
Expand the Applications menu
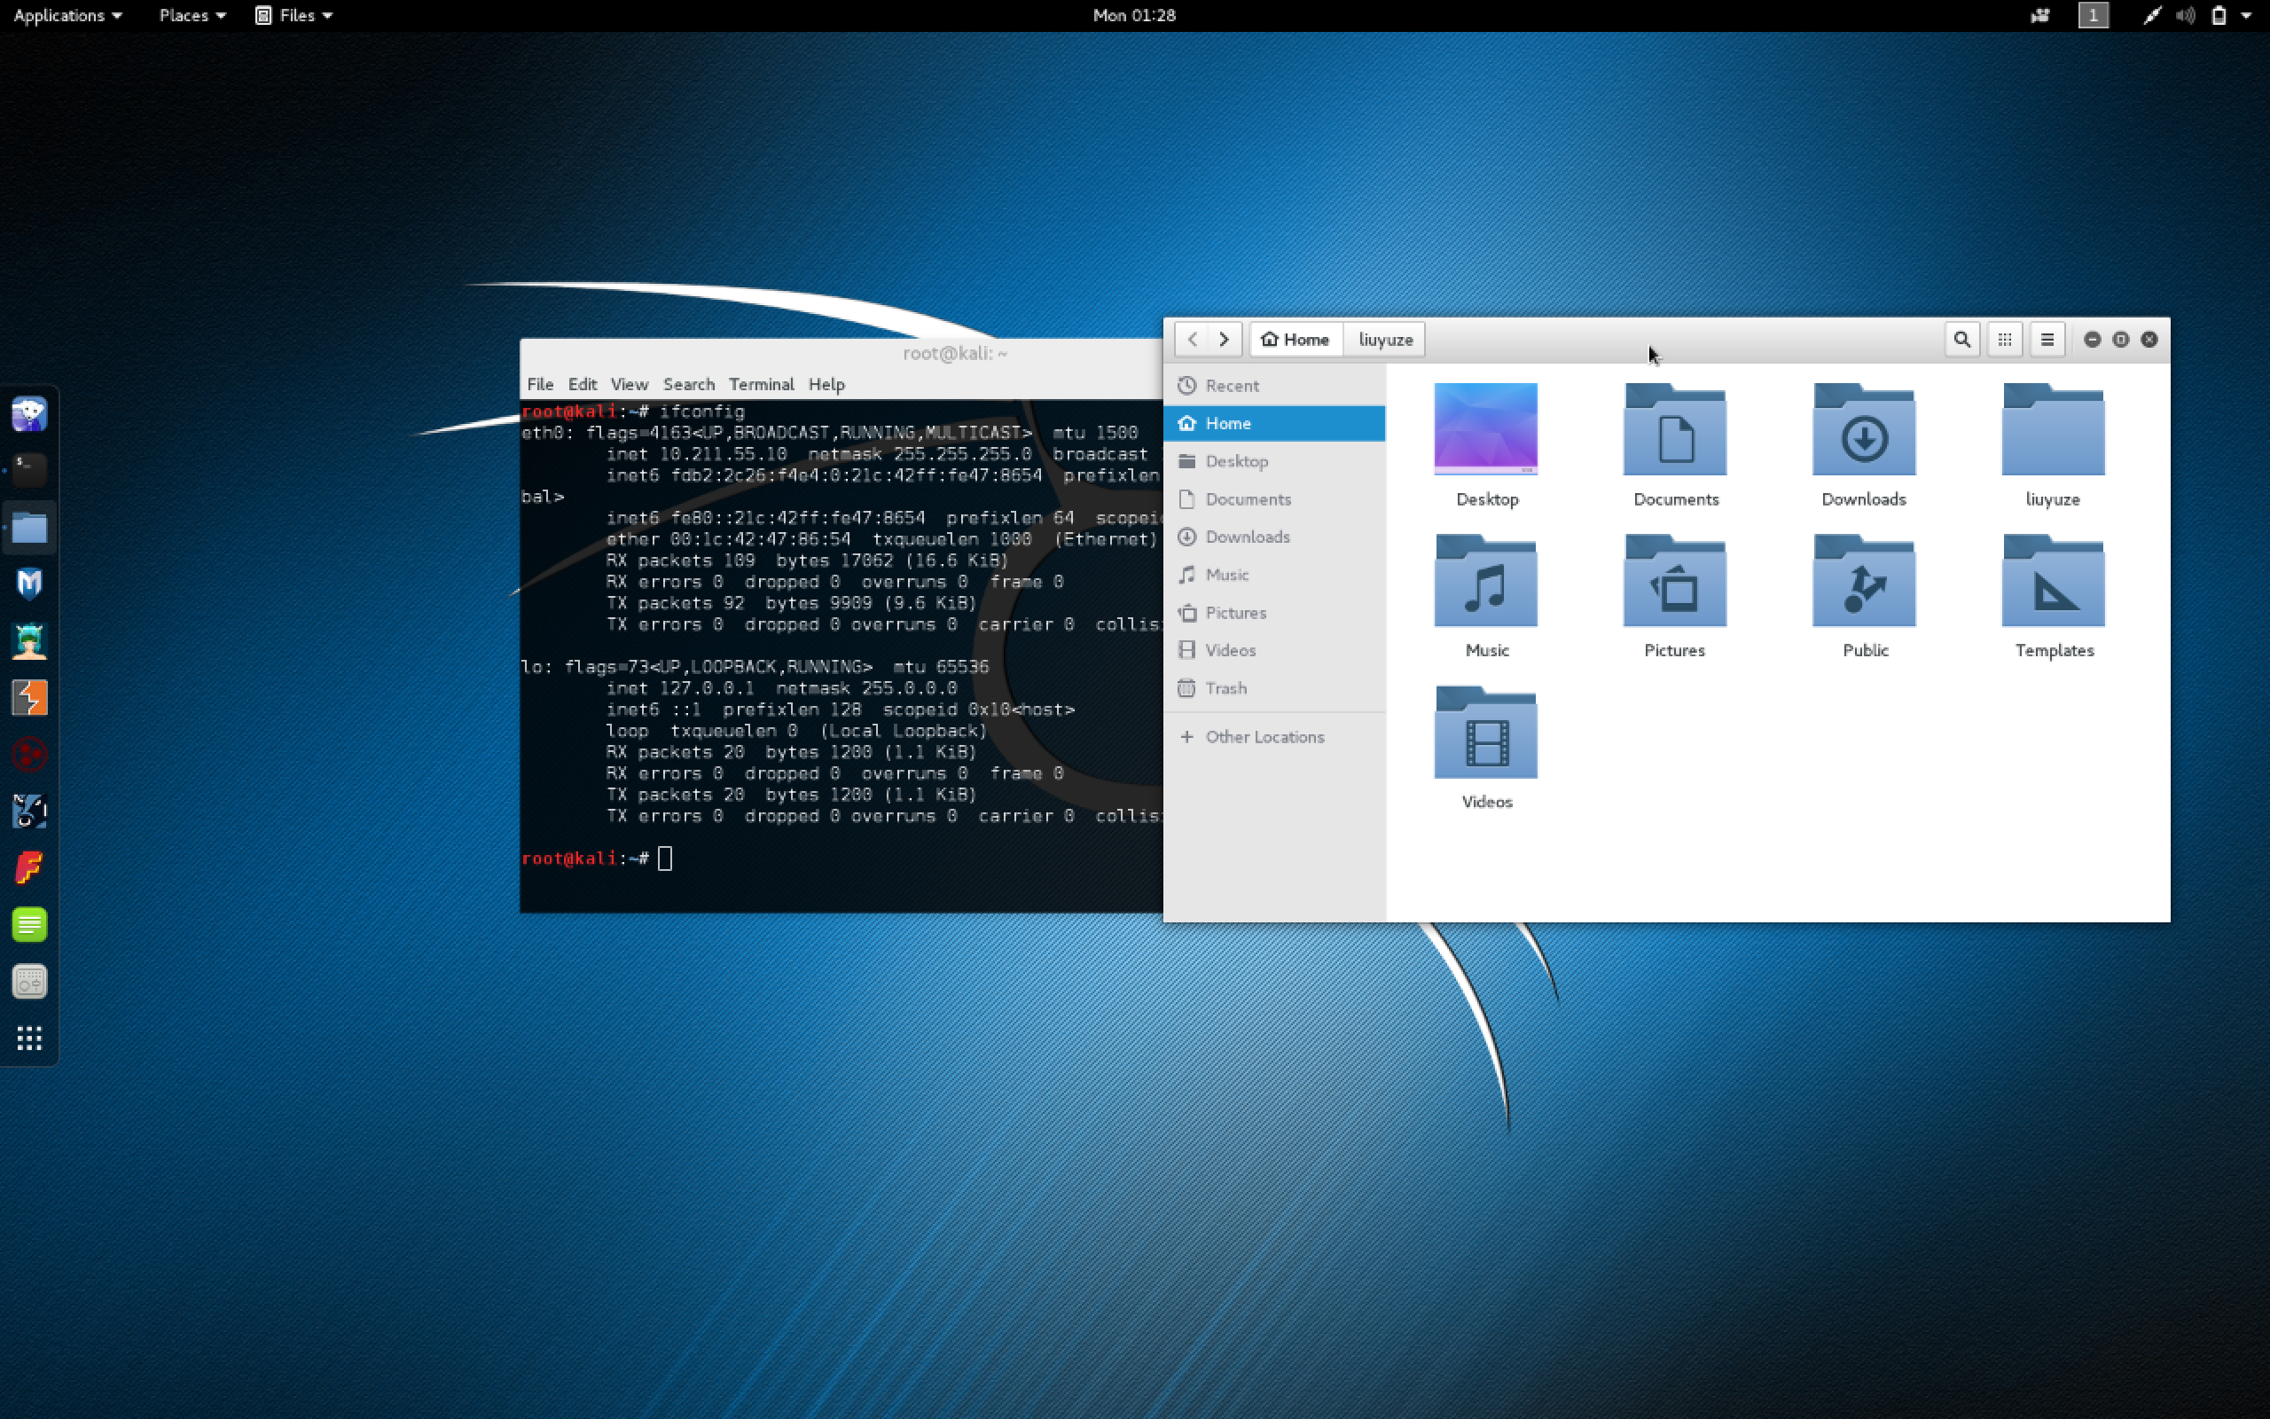[67, 15]
